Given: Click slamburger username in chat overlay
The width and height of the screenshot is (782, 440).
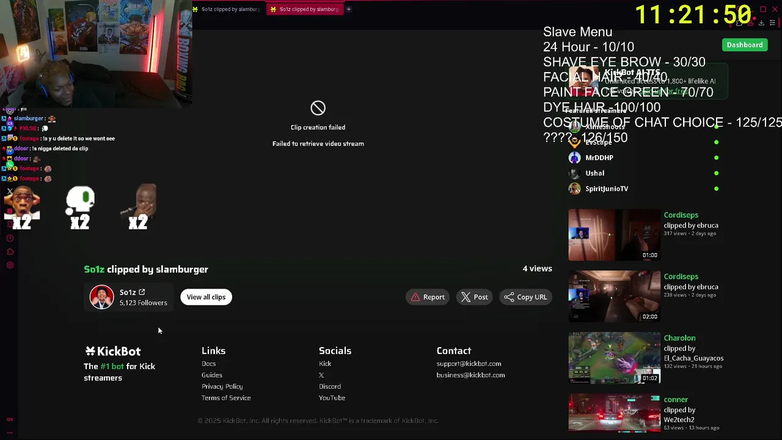Looking at the screenshot, I should [28, 119].
